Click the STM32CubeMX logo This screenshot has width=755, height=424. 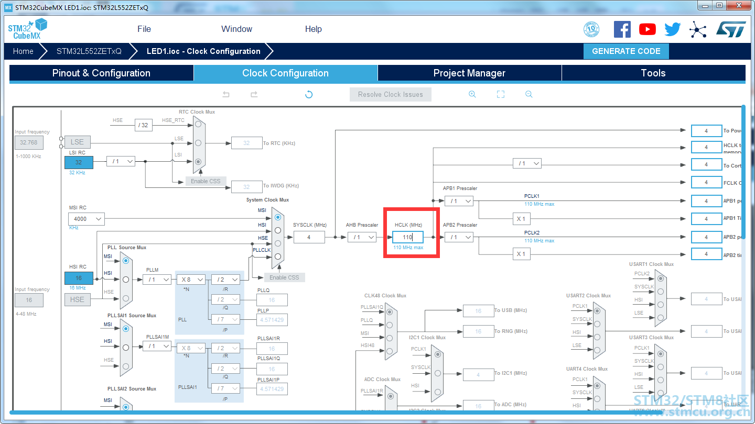tap(27, 29)
